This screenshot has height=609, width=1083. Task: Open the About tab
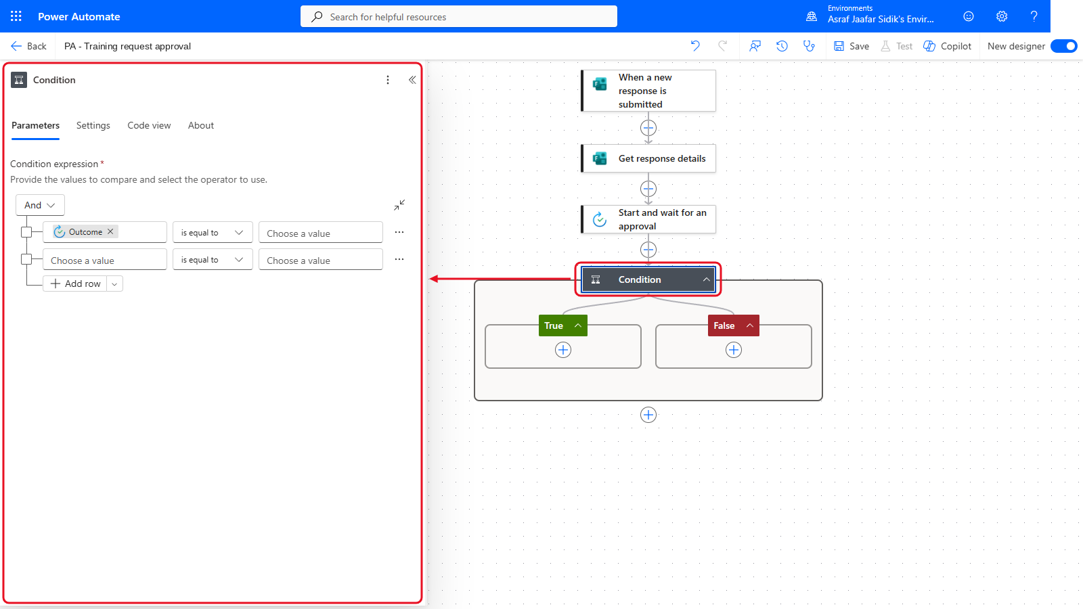coord(201,126)
